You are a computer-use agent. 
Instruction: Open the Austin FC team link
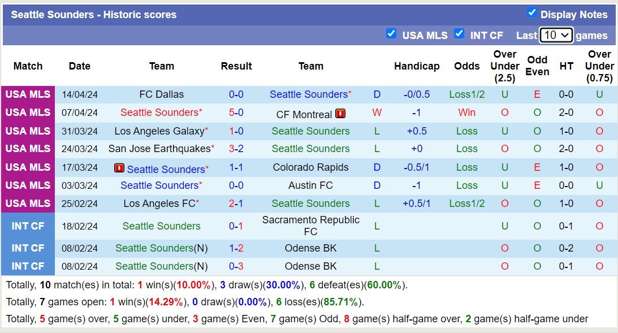pyautogui.click(x=310, y=185)
